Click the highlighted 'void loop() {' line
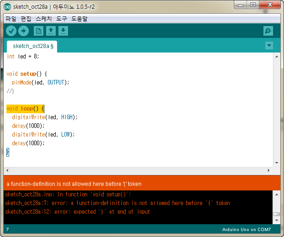Viewport: 284px width, 237px height. tap(25, 109)
